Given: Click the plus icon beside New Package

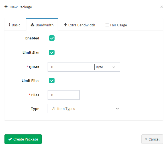Looking at the screenshot, I should point(6,7).
